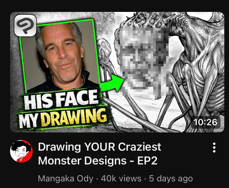
Task: Click the 5 days ago upload date
Action: click(x=171, y=179)
